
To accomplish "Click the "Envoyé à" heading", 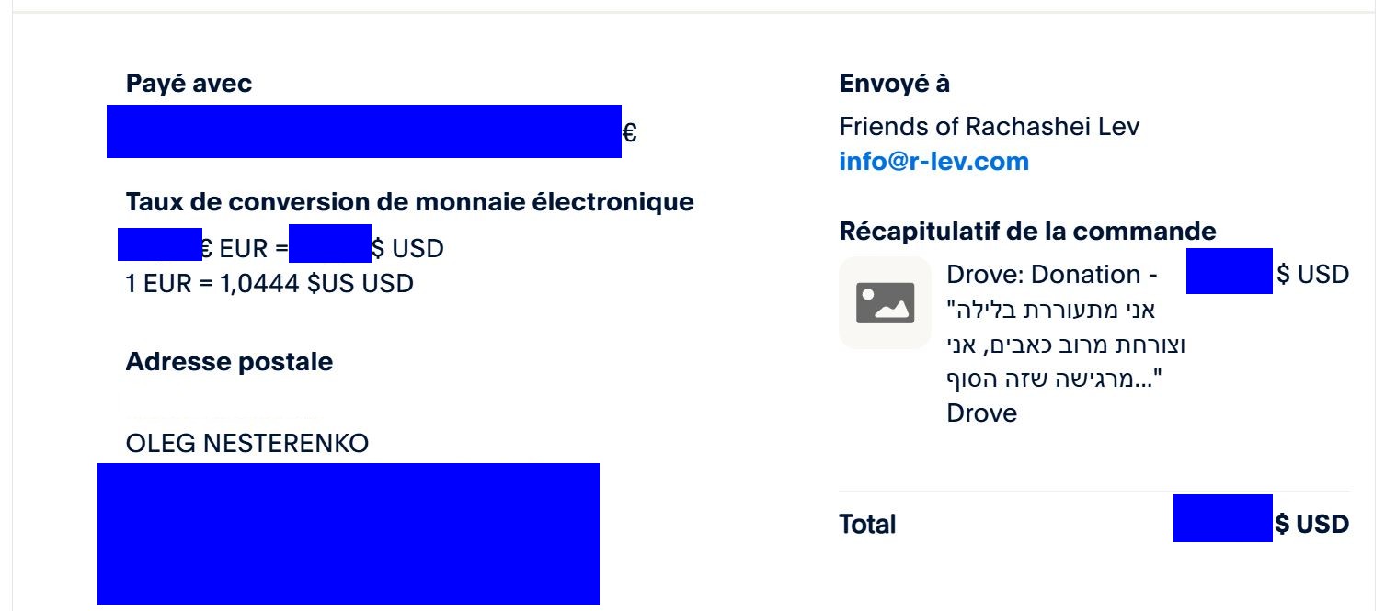I will pyautogui.click(x=895, y=84).
